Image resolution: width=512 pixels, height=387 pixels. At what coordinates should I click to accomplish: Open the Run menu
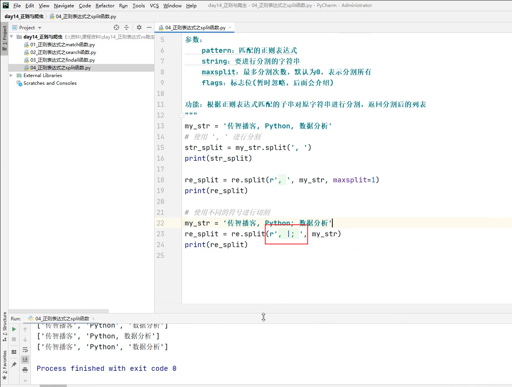[123, 5]
